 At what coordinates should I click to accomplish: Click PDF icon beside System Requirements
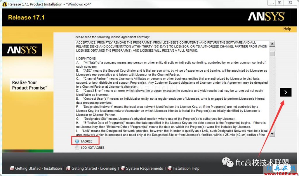point(122,168)
